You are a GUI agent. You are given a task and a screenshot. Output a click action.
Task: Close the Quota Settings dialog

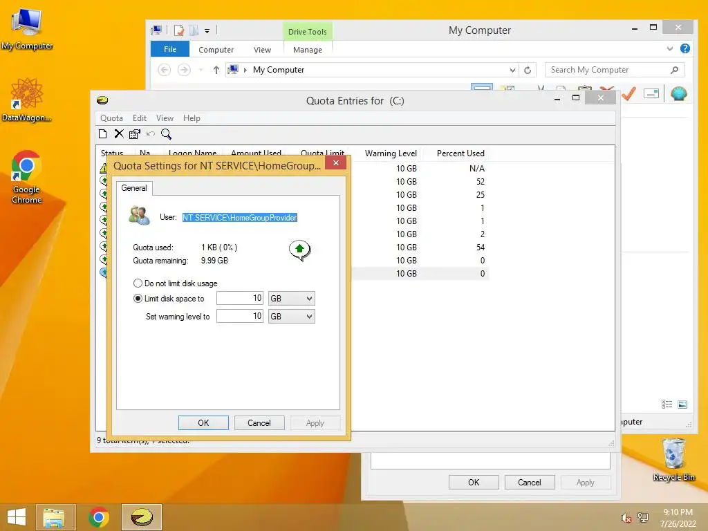click(x=336, y=163)
